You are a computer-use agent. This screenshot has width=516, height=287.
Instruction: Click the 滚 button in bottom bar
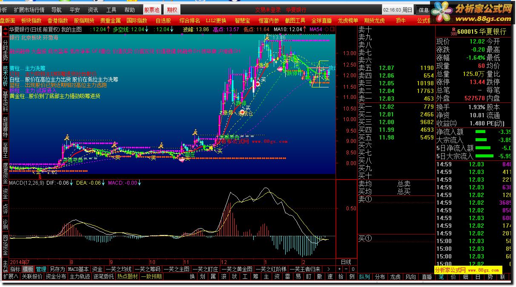point(224,276)
